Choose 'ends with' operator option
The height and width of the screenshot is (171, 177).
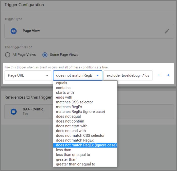85,97
